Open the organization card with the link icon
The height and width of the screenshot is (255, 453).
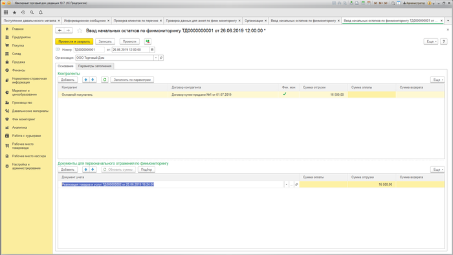coord(161,58)
